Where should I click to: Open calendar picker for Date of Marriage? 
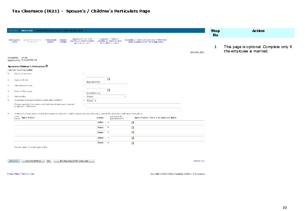point(109,90)
